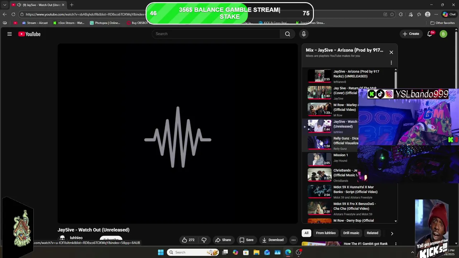Play M Row - Marley video thumbnail
Image resolution: width=459 pixels, height=258 pixels.
[x=320, y=109]
